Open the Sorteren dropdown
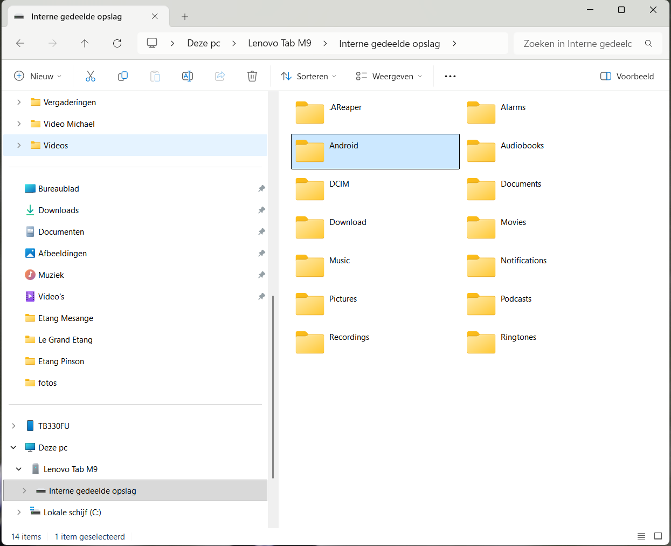 coord(309,76)
